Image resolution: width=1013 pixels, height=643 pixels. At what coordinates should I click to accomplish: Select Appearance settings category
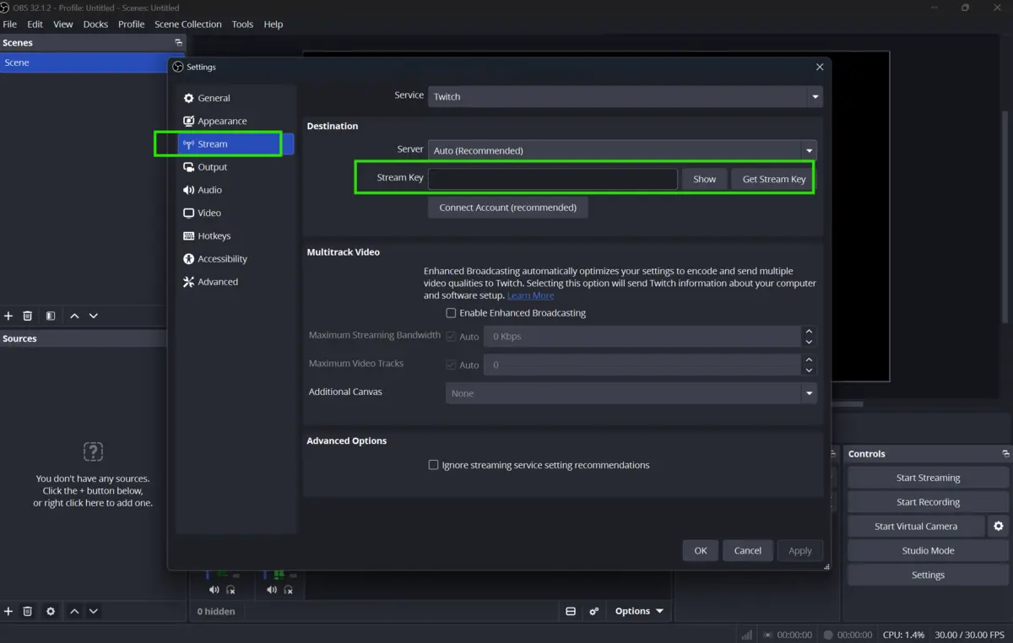(x=236, y=121)
